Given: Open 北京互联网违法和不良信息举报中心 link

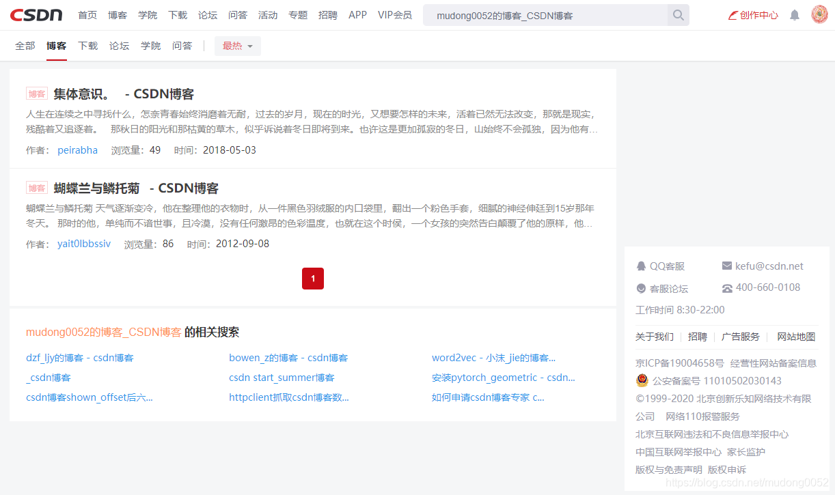Looking at the screenshot, I should tap(712, 434).
